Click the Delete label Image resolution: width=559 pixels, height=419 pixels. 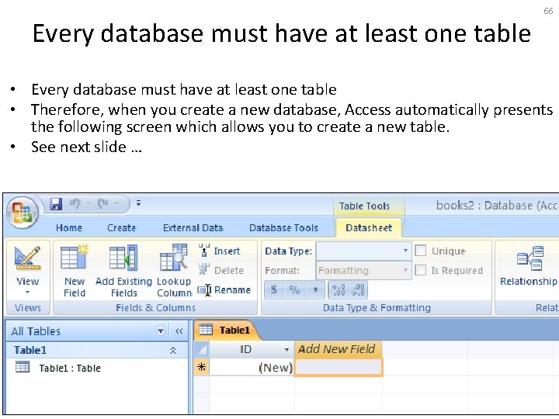pyautogui.click(x=229, y=271)
